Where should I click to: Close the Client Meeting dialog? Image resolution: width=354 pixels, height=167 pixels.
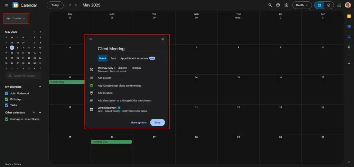[x=162, y=39]
